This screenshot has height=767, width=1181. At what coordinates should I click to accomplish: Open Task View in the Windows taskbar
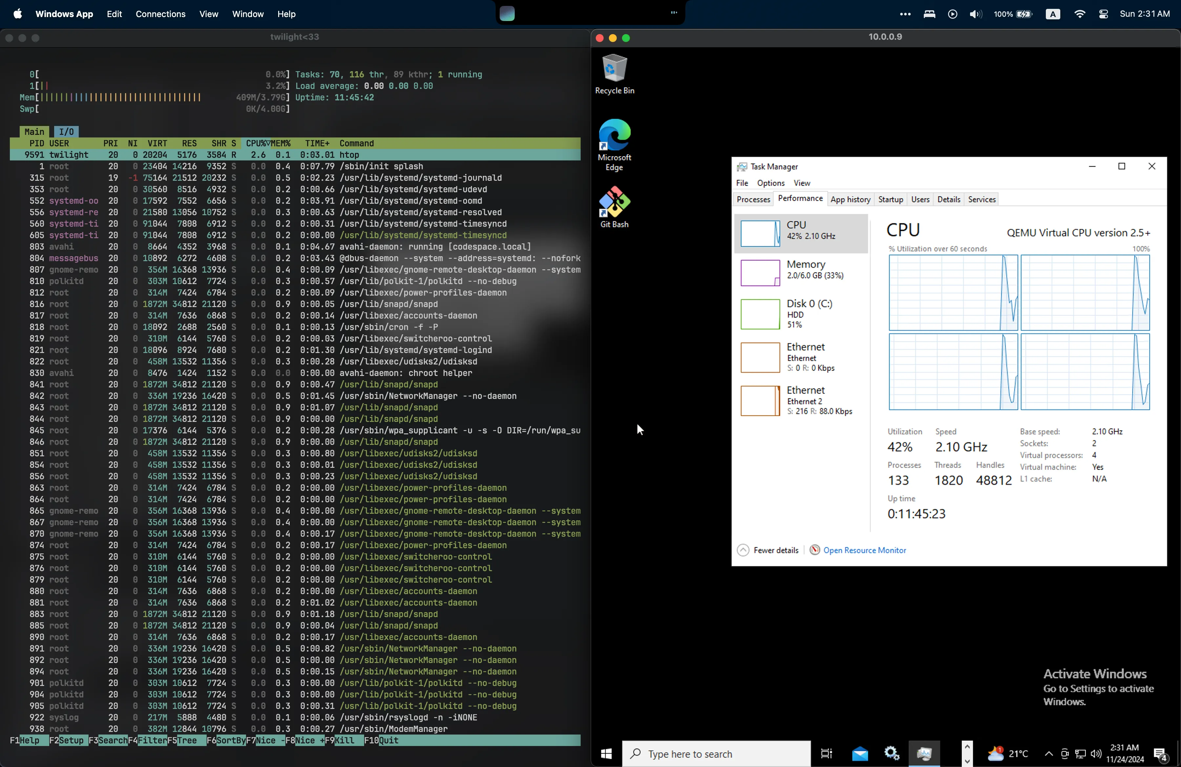[826, 754]
